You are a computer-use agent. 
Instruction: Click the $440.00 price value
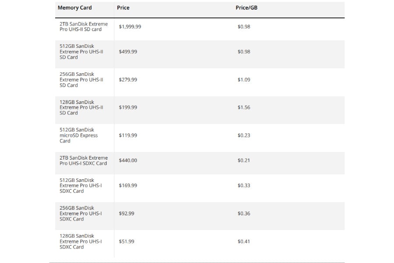click(128, 160)
